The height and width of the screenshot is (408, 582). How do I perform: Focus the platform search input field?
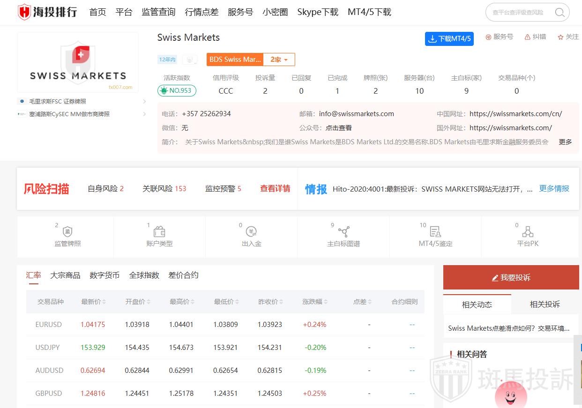point(519,12)
